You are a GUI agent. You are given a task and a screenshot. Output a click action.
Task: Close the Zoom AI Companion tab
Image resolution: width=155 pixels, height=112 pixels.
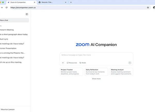pos(35,2)
